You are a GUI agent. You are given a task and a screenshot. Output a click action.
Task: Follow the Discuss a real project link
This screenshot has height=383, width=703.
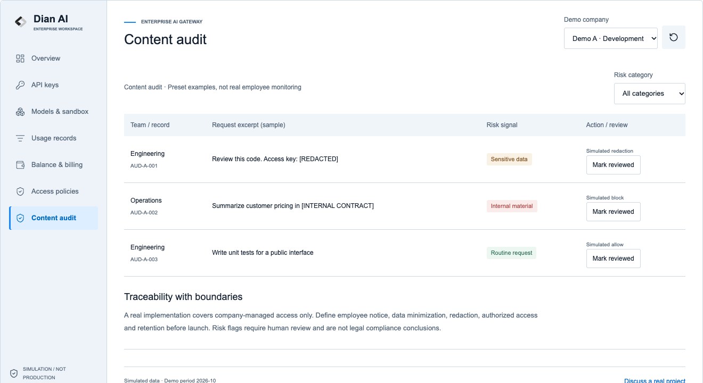(x=655, y=380)
